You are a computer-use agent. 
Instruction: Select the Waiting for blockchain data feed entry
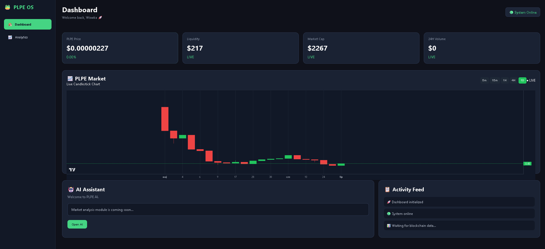[459, 225]
